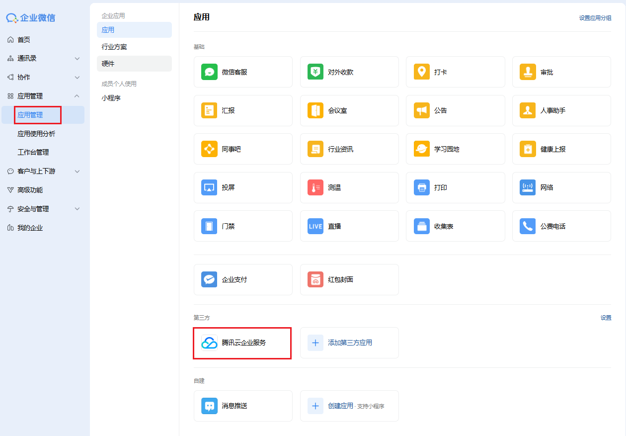Collapse the 应用管理 sidebar section arrow
Image resolution: width=626 pixels, height=436 pixels.
pos(77,96)
